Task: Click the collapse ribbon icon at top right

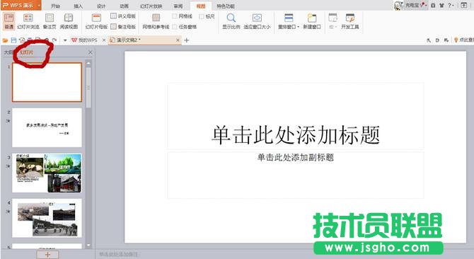Action: 463,6
